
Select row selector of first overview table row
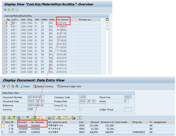(4, 23)
